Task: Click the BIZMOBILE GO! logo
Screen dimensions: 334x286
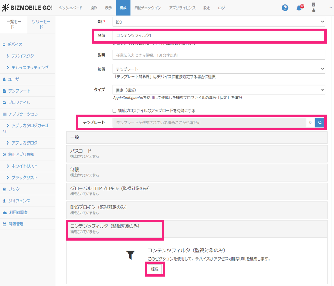Action: [x=27, y=8]
